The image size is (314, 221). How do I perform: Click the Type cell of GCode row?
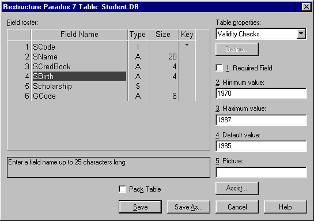tap(138, 96)
